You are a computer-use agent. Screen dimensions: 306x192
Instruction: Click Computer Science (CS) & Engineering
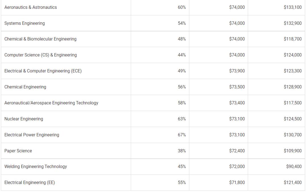tap(41, 55)
